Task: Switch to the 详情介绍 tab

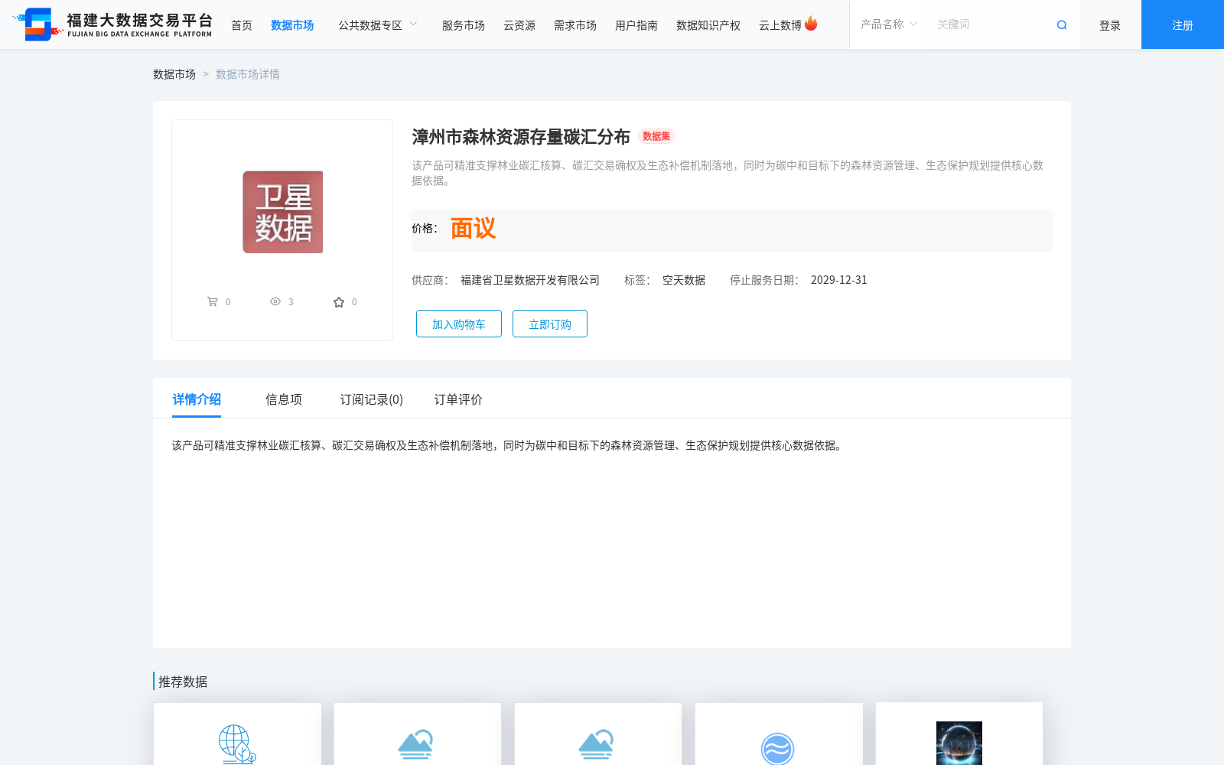Action: tap(197, 399)
